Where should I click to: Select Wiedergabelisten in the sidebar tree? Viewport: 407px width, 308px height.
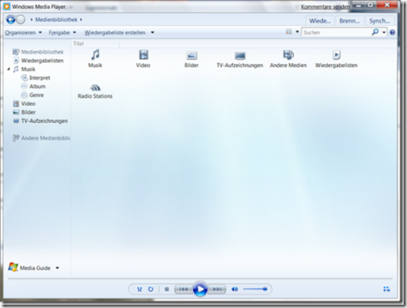39,61
